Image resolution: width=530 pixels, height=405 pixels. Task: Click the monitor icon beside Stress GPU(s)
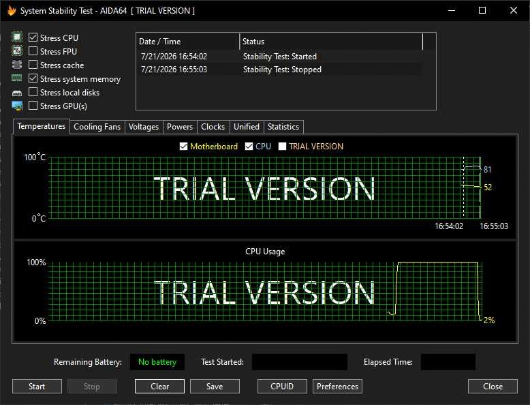tap(17, 106)
